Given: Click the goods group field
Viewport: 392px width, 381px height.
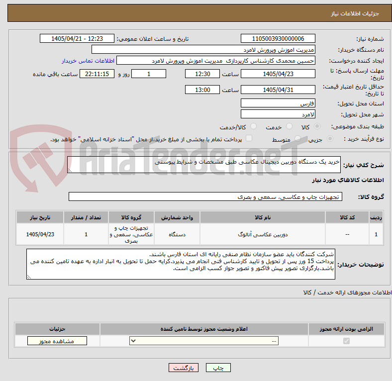Looking at the screenshot, I should [x=205, y=197].
